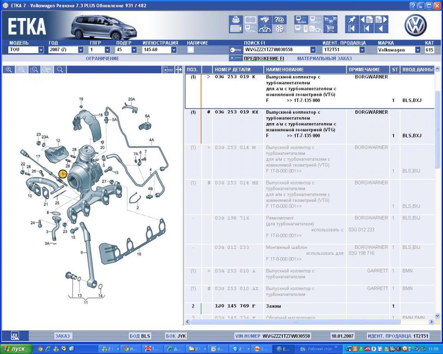The image size is (443, 354).
Task: Toggle the НАЛИЧИЕ checkbox
Action: (x=191, y=50)
